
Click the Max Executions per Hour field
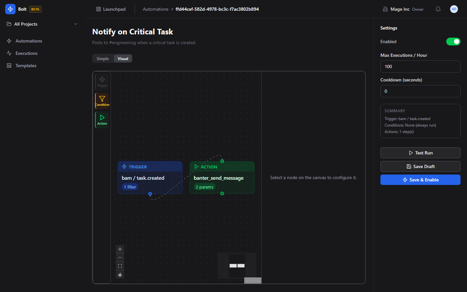[420, 67]
